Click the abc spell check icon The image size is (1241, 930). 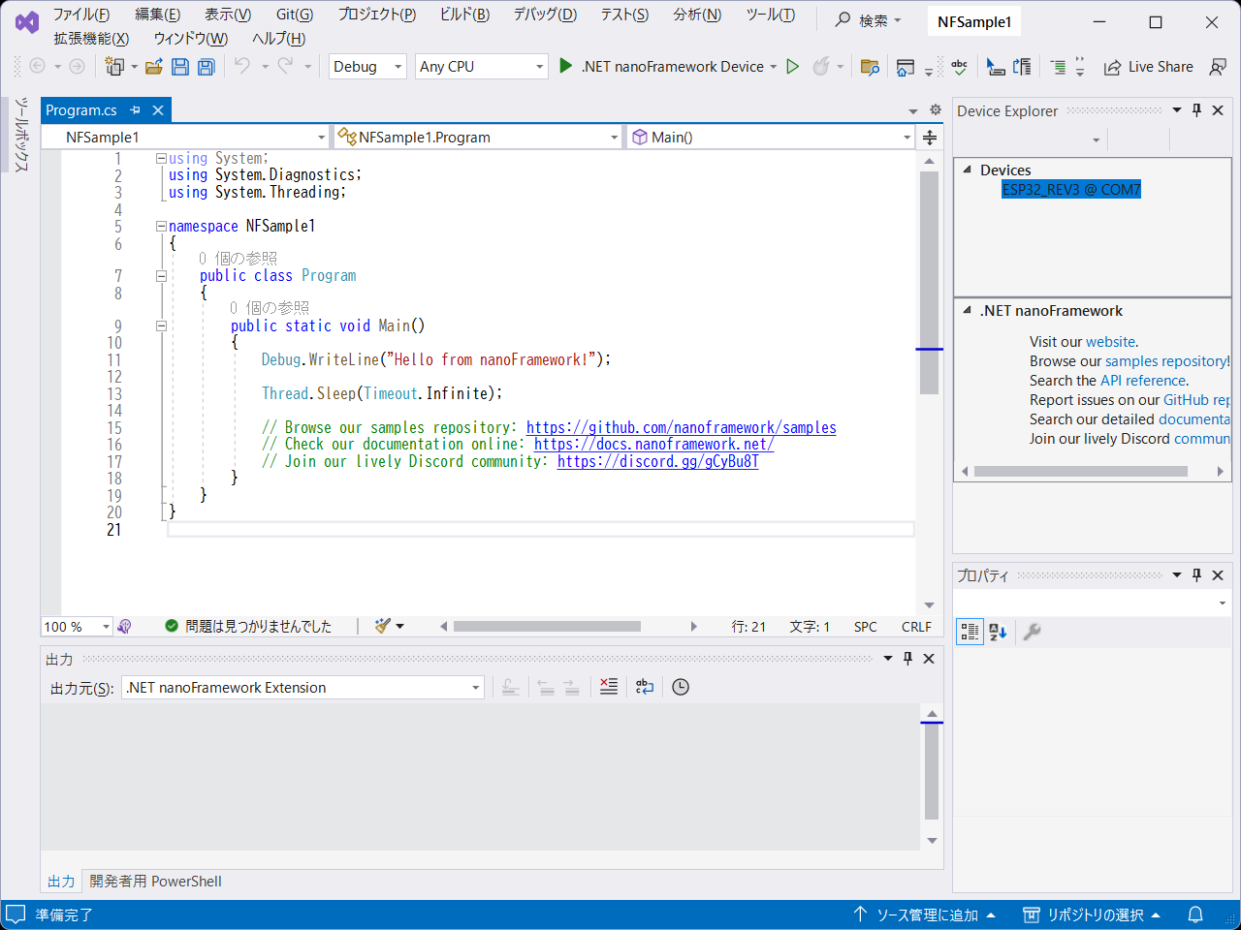point(960,67)
